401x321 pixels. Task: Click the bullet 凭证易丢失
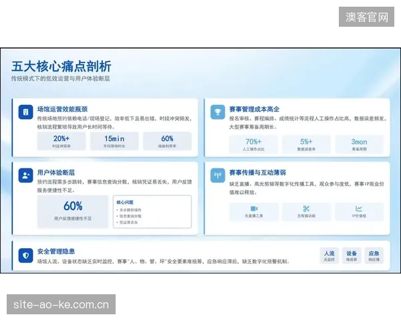(x=127, y=223)
